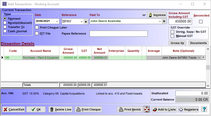Click the Purchase - Plant & Equipment cell
The image size is (211, 116).
41,58
